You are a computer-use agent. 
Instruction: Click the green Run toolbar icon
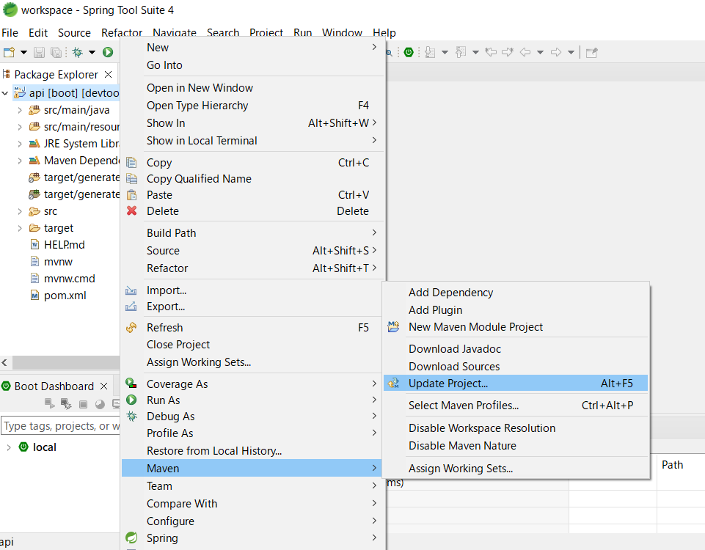click(x=107, y=53)
